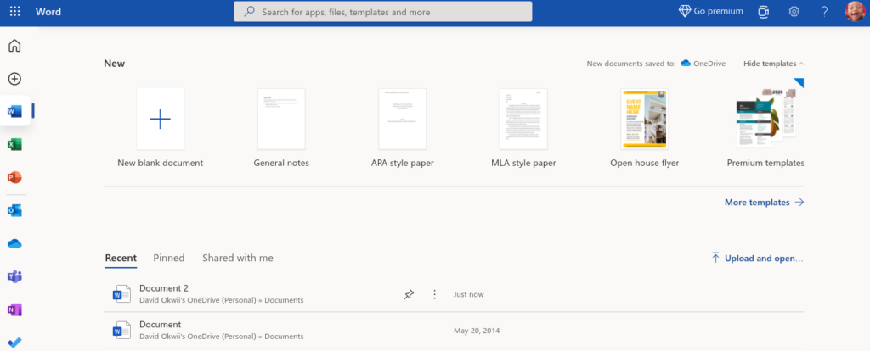Click the 'Just now' timestamp
This screenshot has width=870, height=351.
(x=469, y=294)
